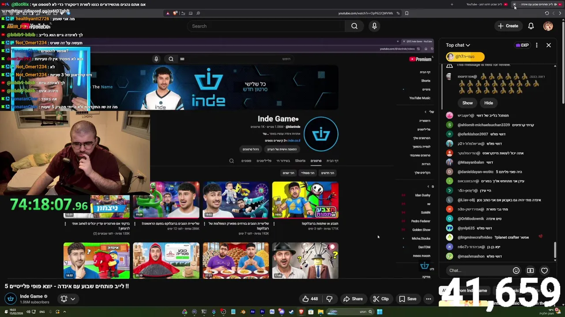The image size is (565, 317).
Task: Click the Clip button
Action: pyautogui.click(x=380, y=299)
